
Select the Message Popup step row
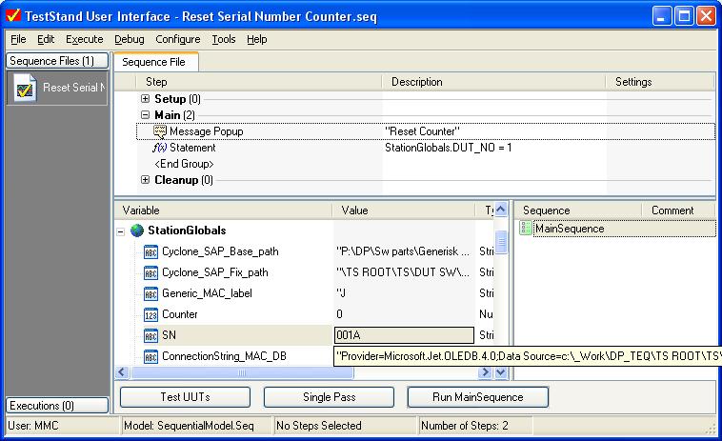pos(426,131)
